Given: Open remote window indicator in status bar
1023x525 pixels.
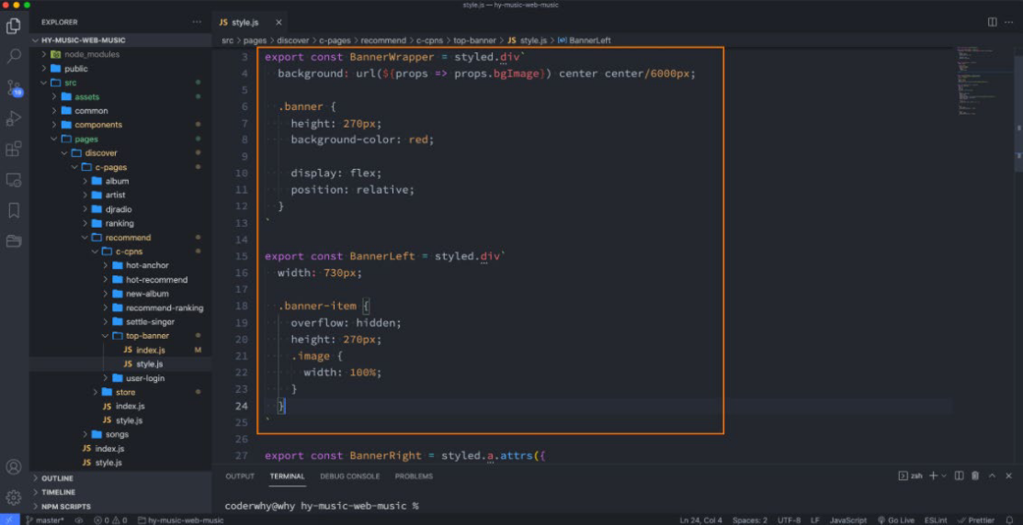Looking at the screenshot, I should pyautogui.click(x=9, y=519).
